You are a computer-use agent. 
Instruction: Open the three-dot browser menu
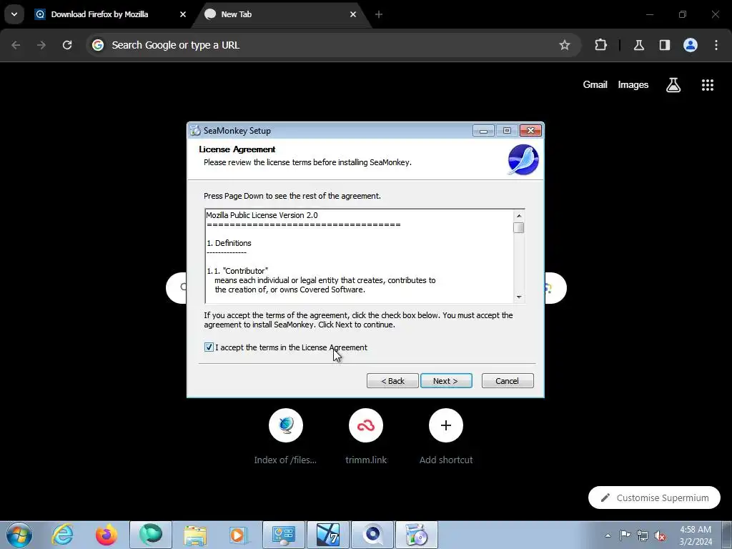[716, 45]
